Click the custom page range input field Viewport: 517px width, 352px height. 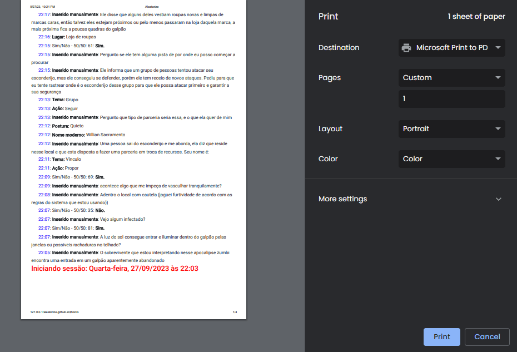pyautogui.click(x=451, y=99)
